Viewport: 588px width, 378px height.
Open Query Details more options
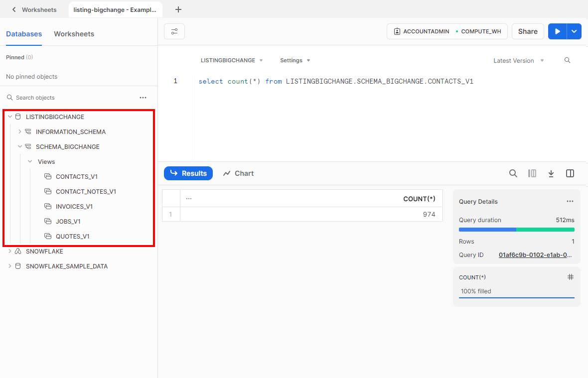coord(570,201)
